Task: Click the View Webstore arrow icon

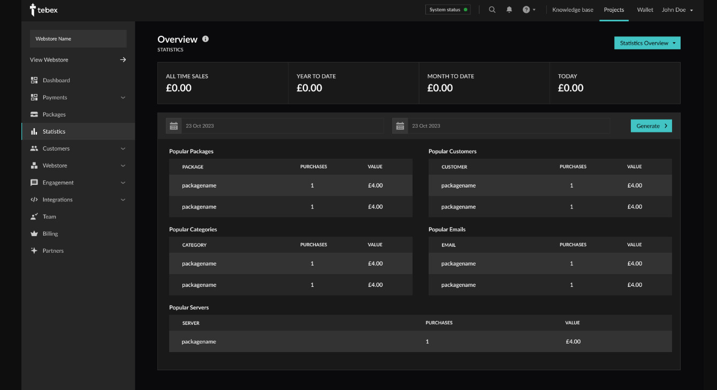Action: pos(123,60)
